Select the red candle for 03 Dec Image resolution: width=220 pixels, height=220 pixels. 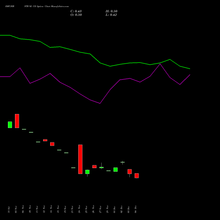point(130,172)
